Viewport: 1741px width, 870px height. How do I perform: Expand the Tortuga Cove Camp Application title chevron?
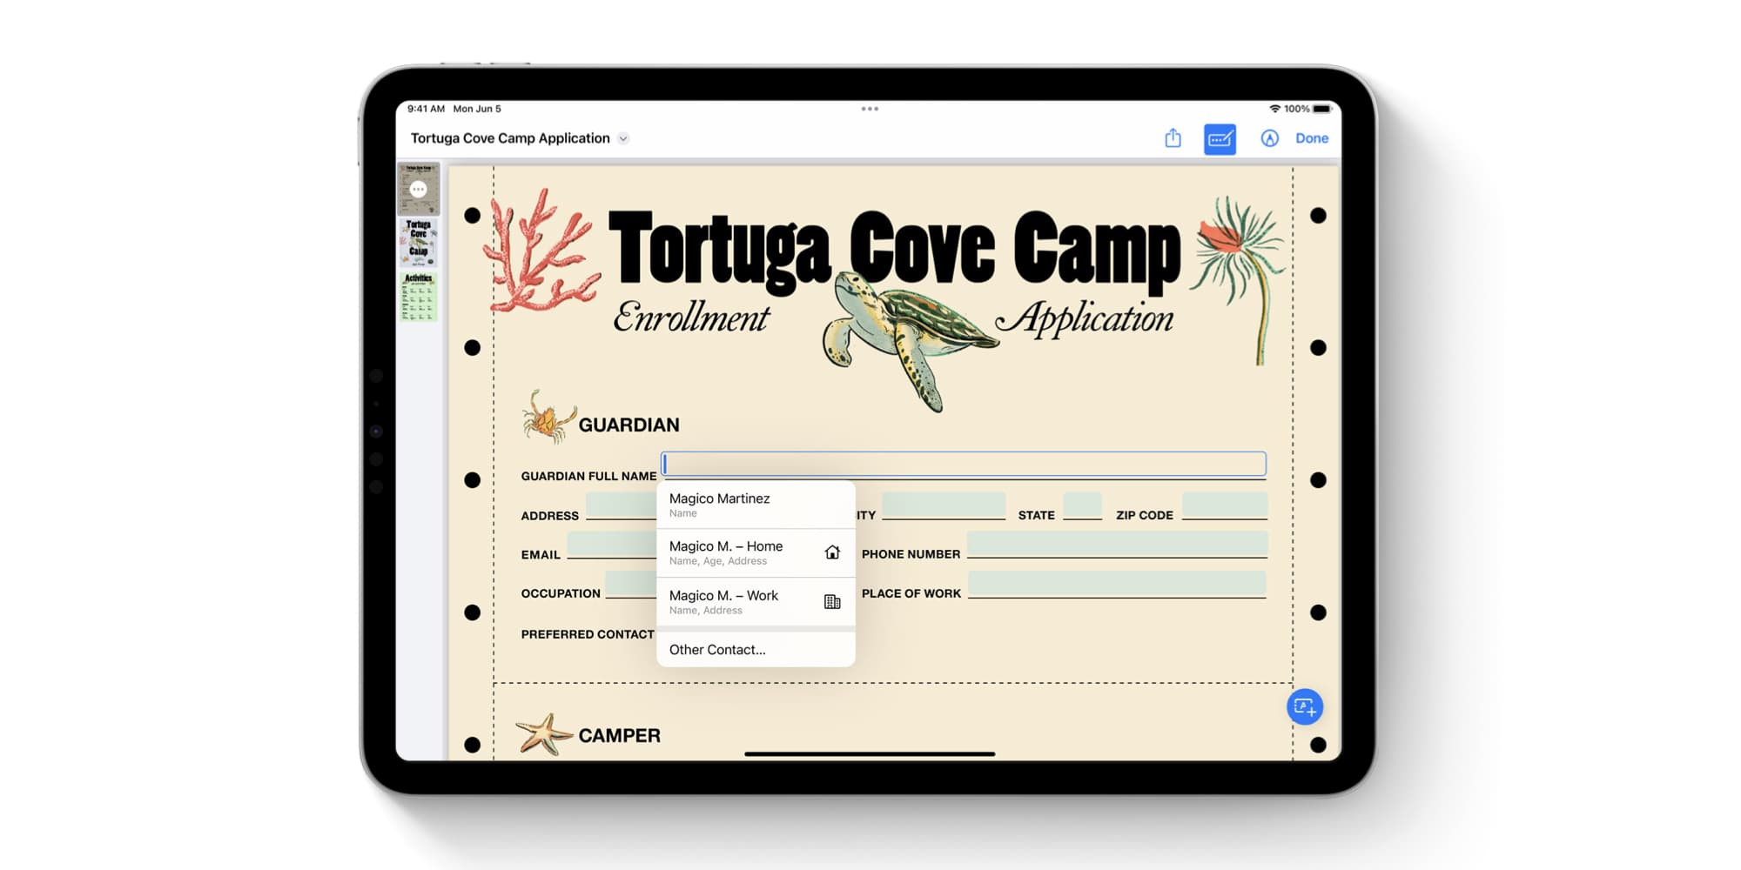click(623, 139)
